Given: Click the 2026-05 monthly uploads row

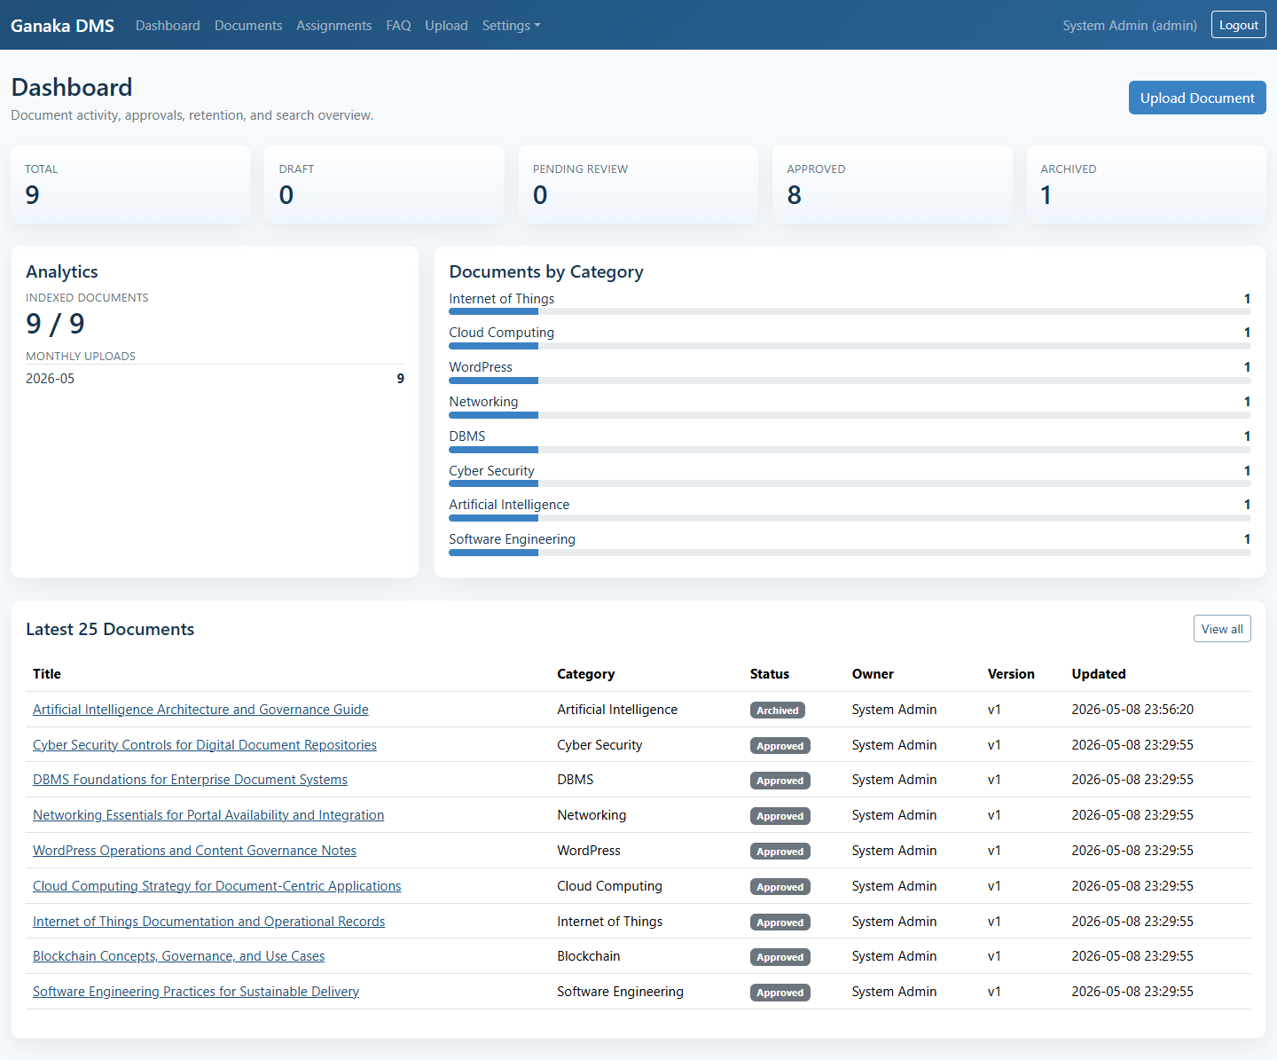Looking at the screenshot, I should point(215,379).
